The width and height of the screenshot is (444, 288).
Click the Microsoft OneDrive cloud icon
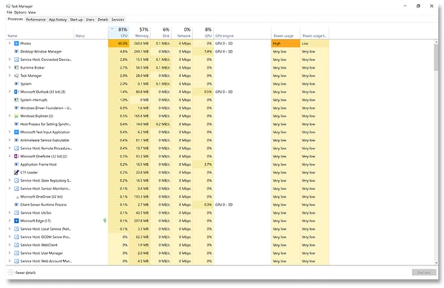tap(17, 197)
